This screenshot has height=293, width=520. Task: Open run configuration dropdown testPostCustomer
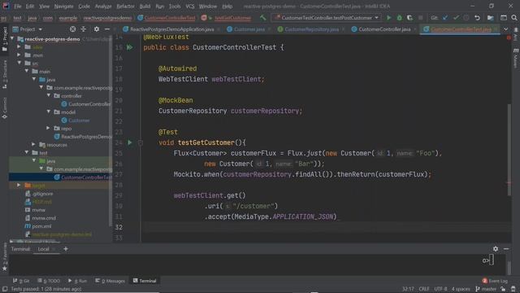327,18
